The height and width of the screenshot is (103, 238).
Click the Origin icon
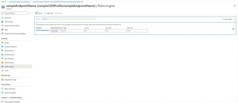[x=2, y=43]
